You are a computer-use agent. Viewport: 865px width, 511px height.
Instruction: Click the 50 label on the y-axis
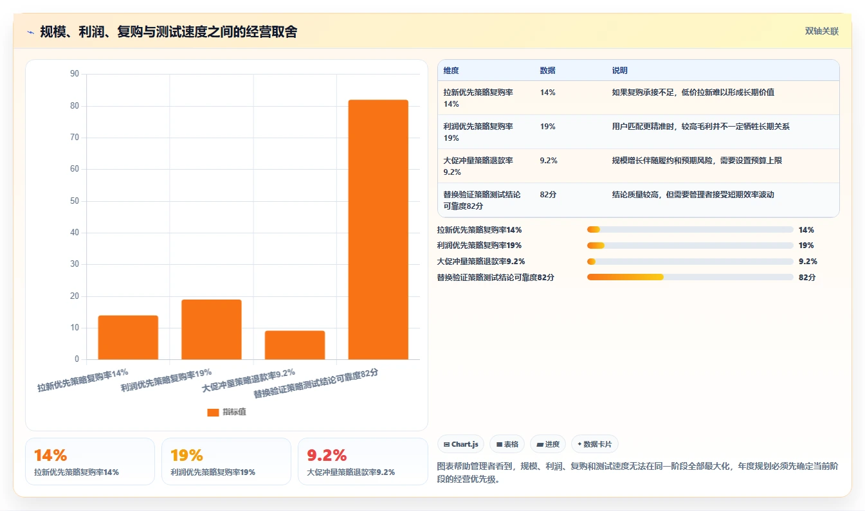[x=75, y=201]
